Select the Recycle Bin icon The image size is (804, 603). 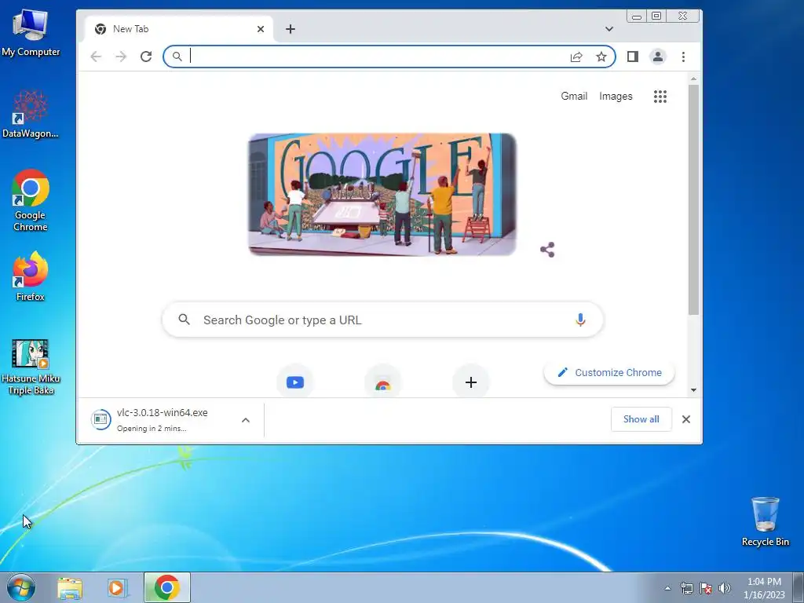[x=765, y=521]
